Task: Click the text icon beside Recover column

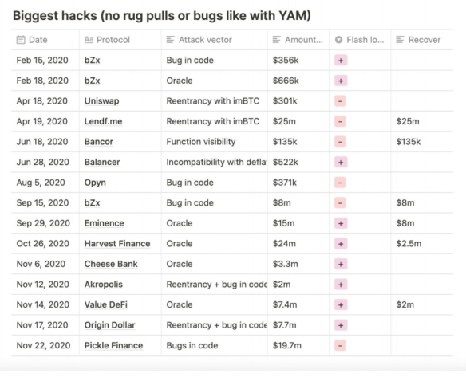Action: (x=400, y=40)
